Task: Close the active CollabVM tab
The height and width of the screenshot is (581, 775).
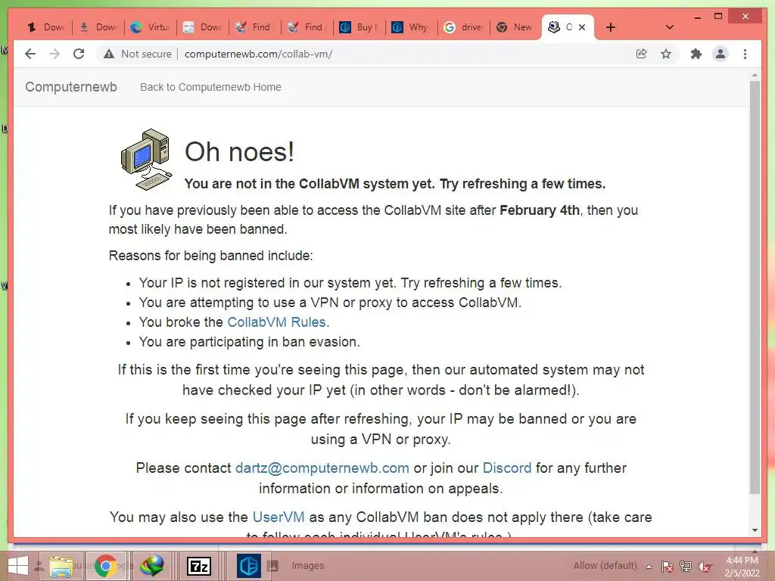Action: point(582,27)
